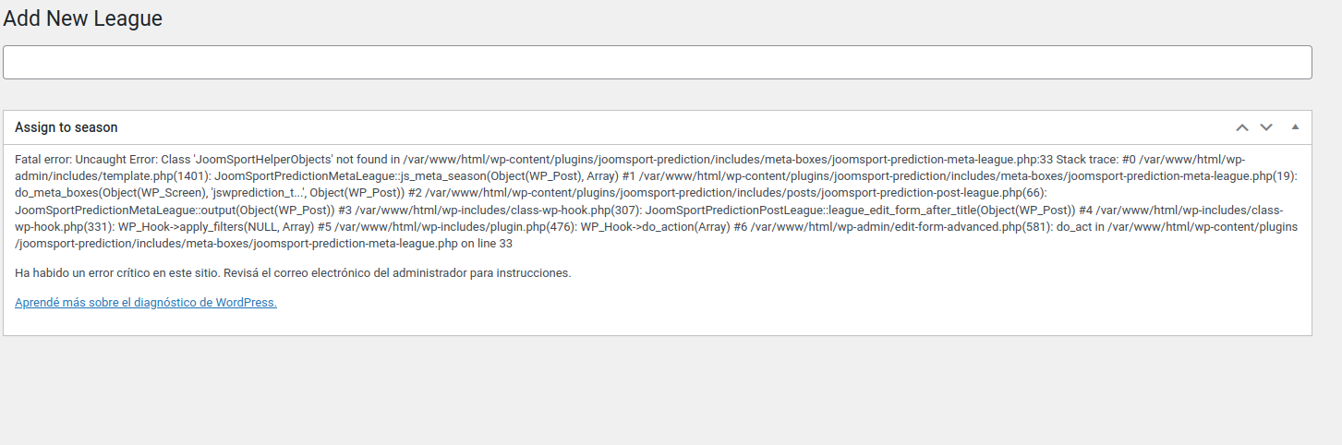Move the Assign to season box up
This screenshot has width=1342, height=445.
[x=1242, y=127]
